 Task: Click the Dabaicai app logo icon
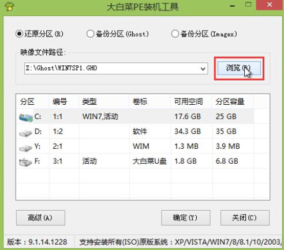tap(9, 6)
